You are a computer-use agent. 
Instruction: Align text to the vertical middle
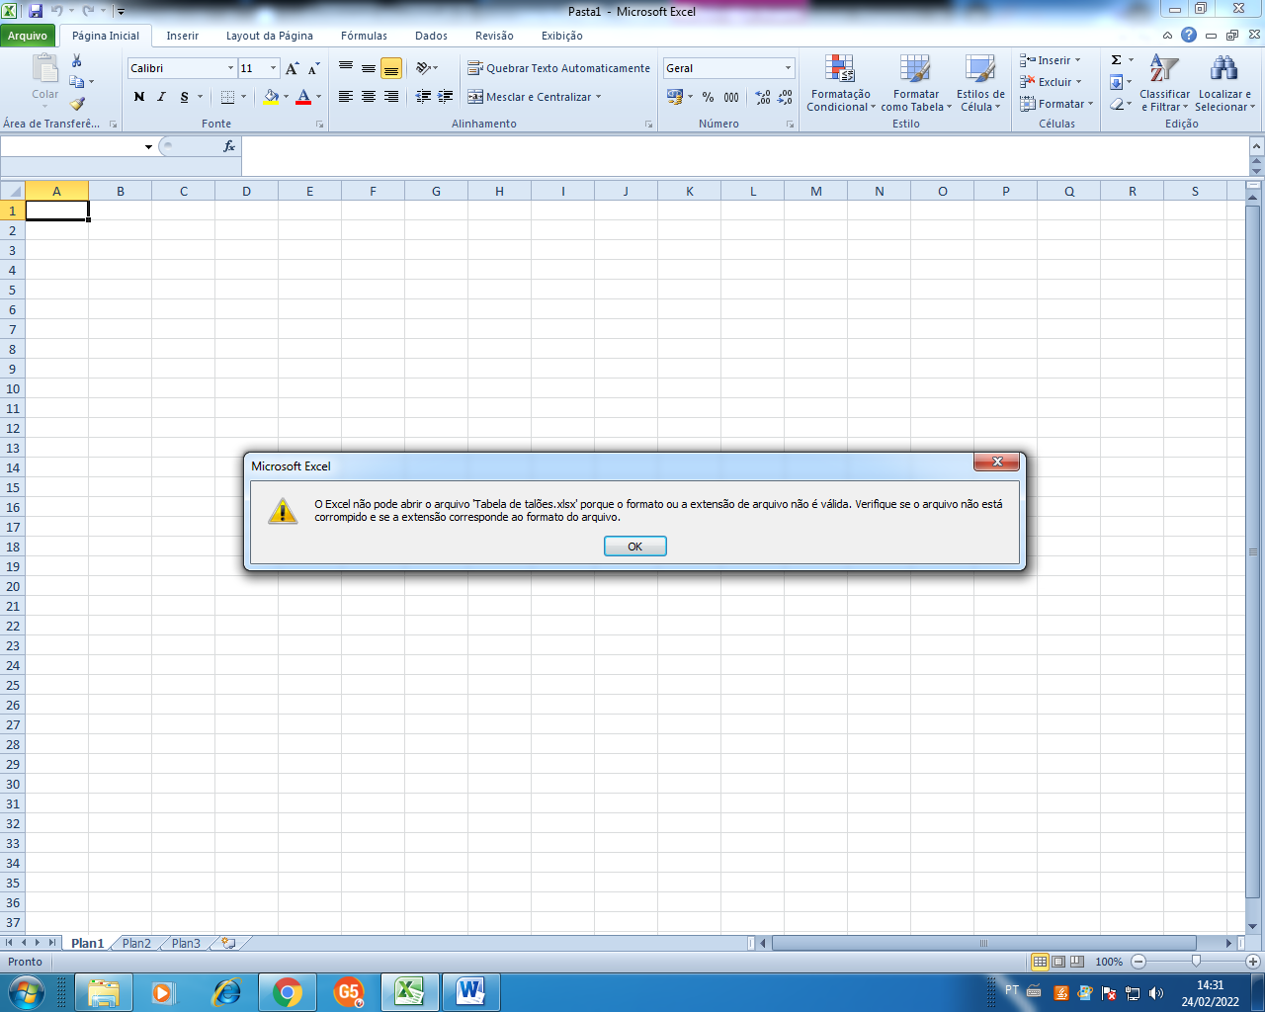[369, 68]
